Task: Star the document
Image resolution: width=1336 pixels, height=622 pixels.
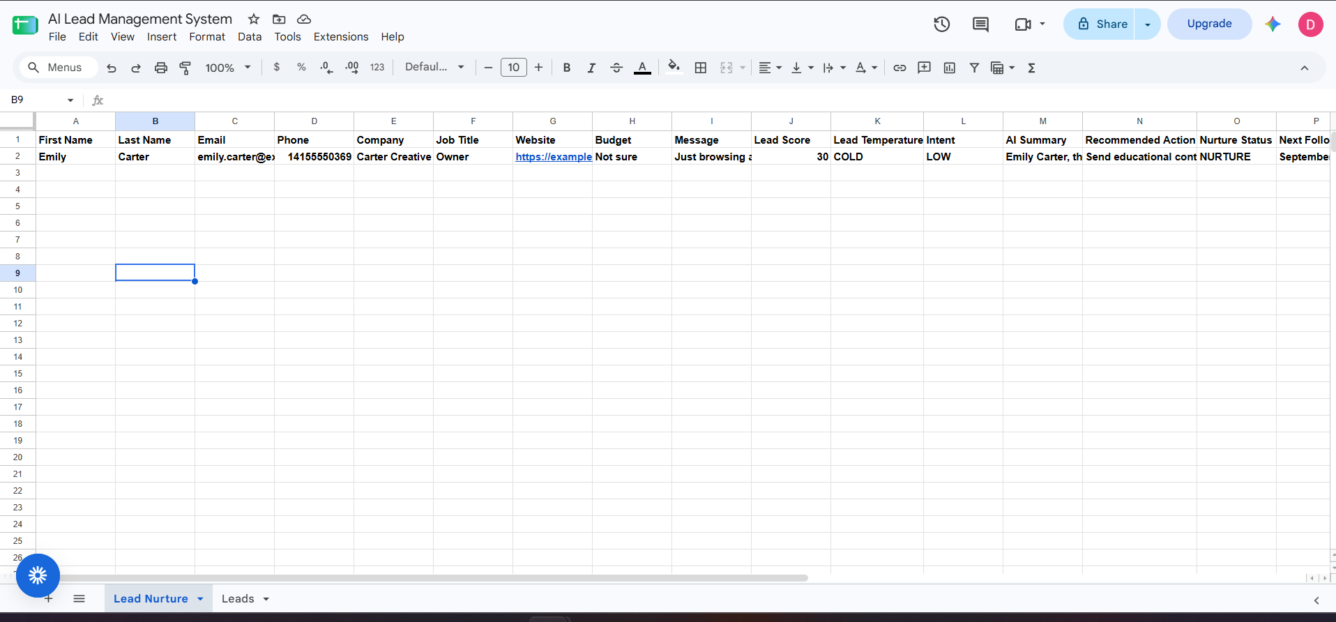Action: pyautogui.click(x=254, y=19)
